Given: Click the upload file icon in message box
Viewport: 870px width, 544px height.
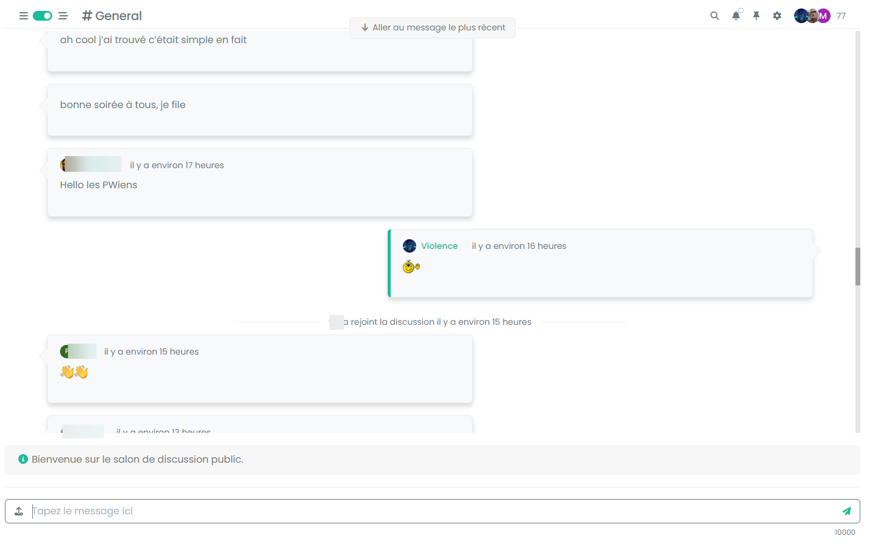Looking at the screenshot, I should [19, 511].
